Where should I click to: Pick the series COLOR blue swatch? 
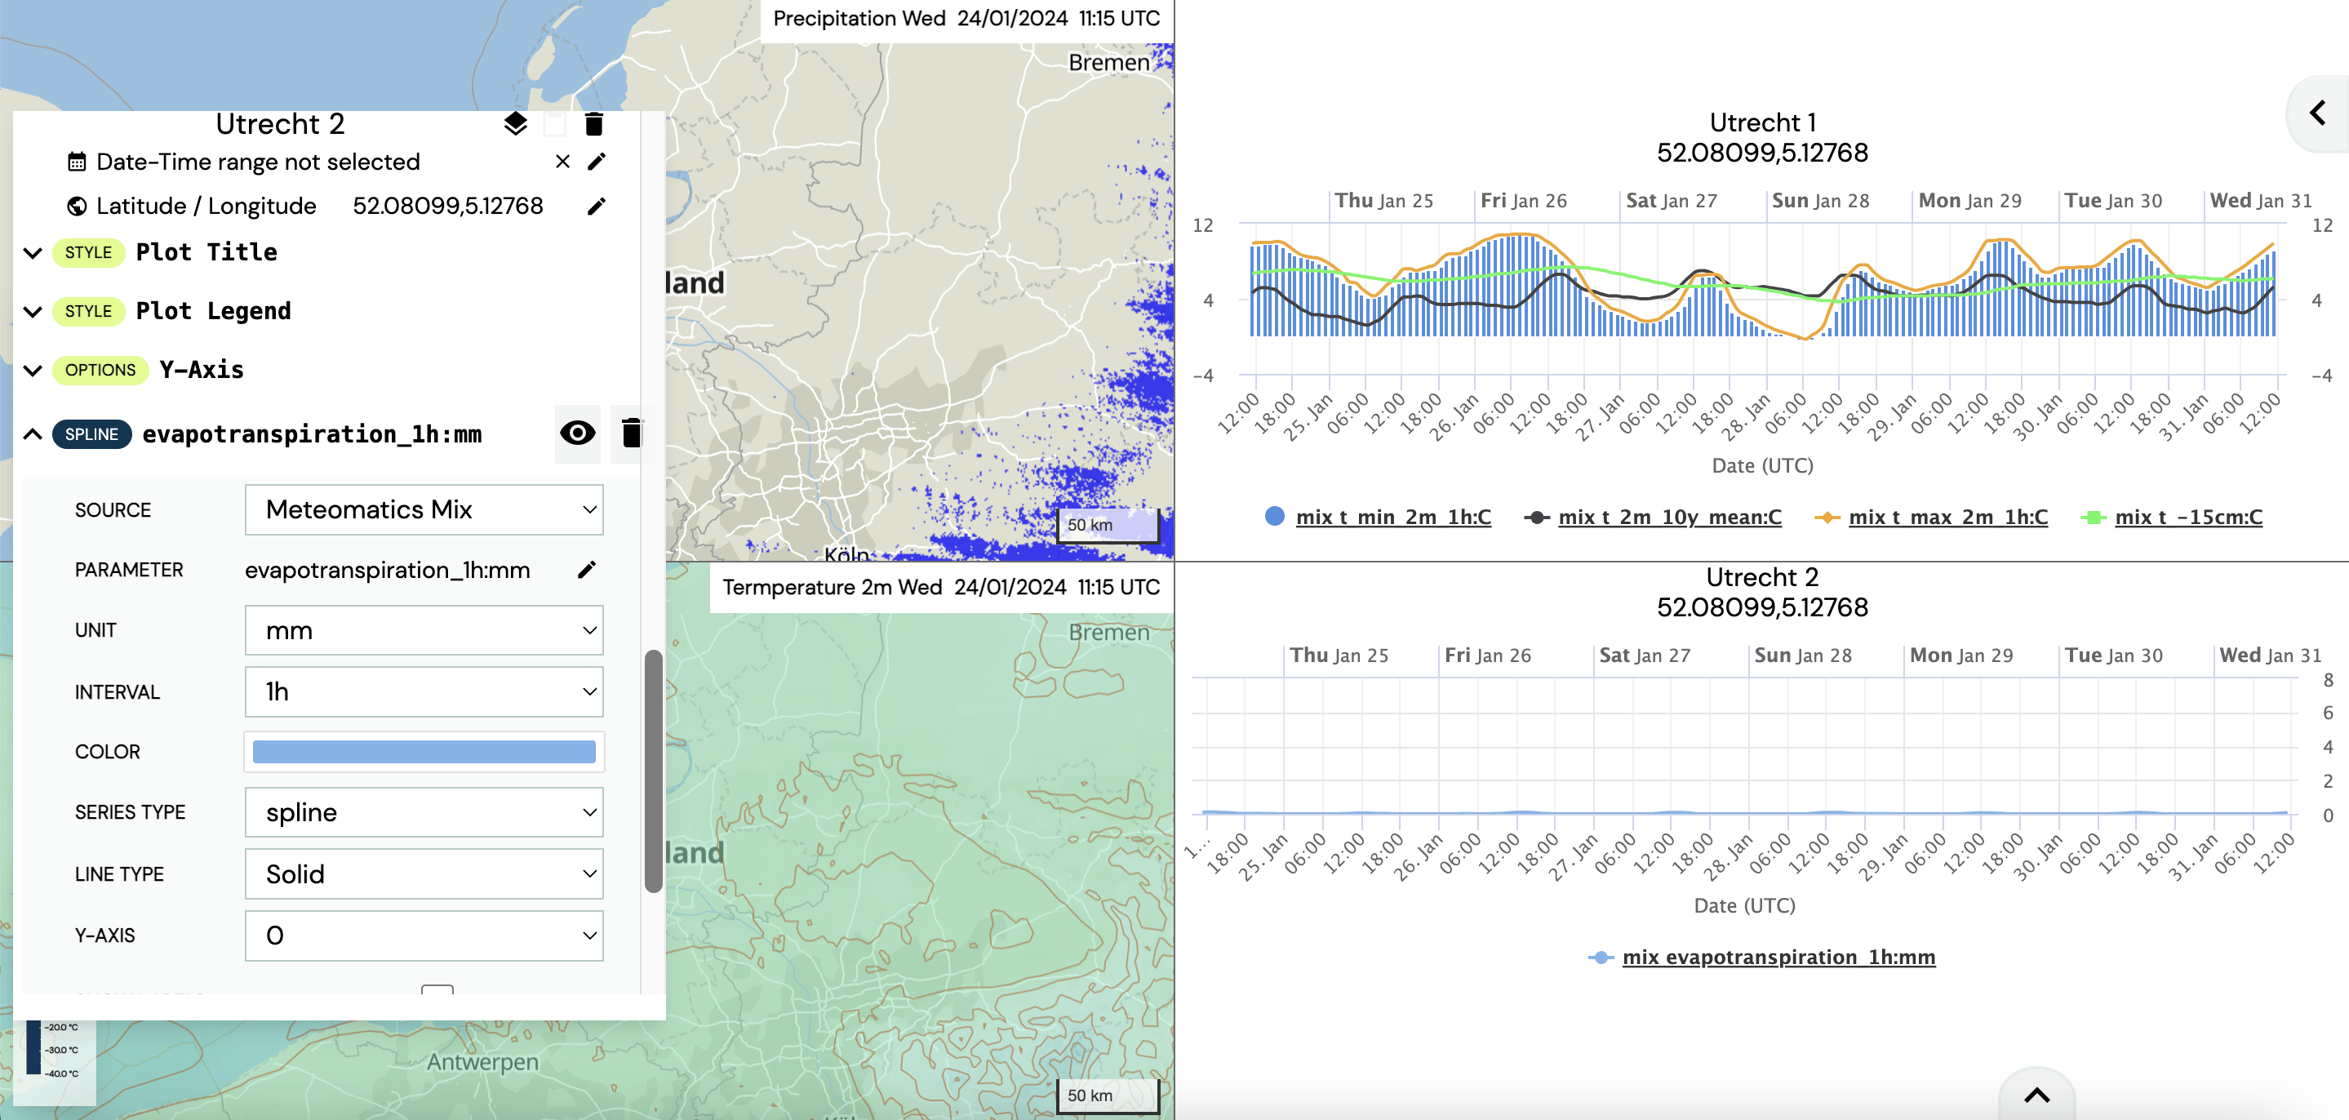(424, 752)
